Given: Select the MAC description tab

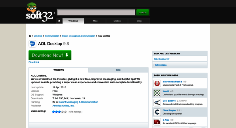Looking at the screenshot, I should coord(118,70).
